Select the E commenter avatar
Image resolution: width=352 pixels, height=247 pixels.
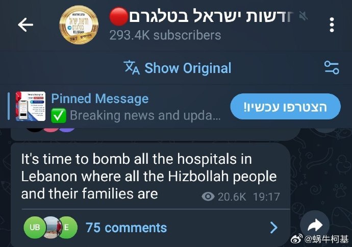coord(67,228)
